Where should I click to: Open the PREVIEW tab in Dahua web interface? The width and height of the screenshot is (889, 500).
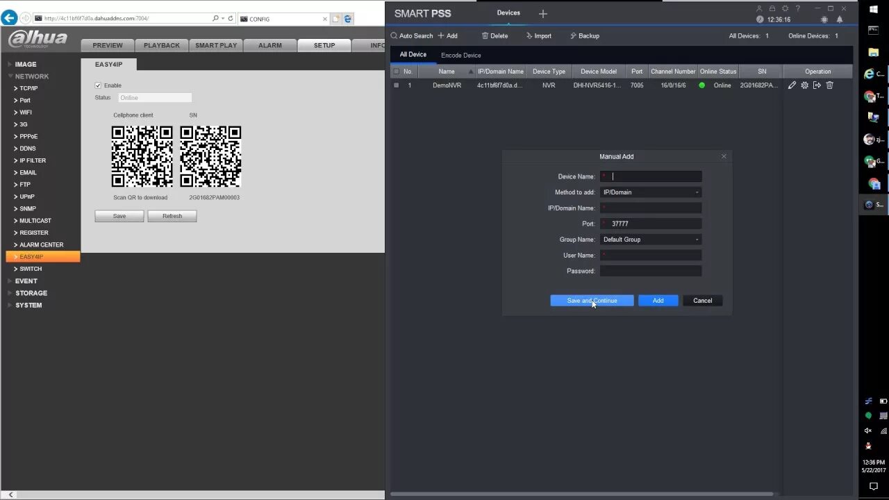108,45
